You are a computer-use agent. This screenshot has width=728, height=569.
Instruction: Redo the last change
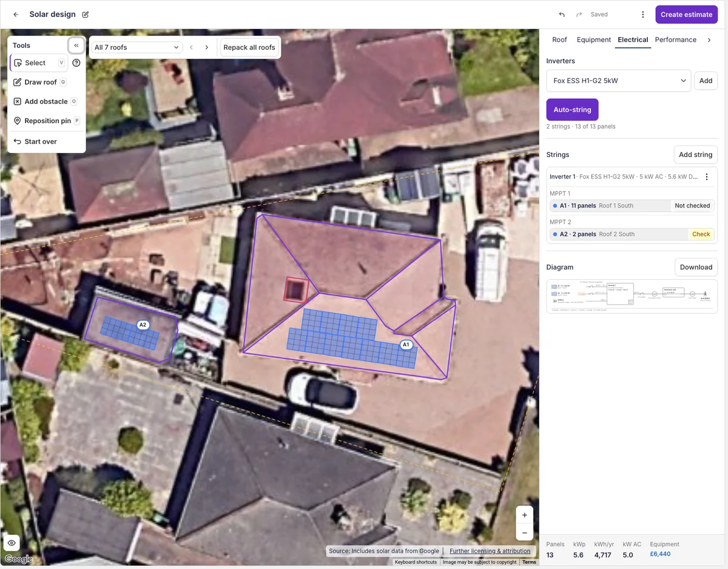[579, 15]
